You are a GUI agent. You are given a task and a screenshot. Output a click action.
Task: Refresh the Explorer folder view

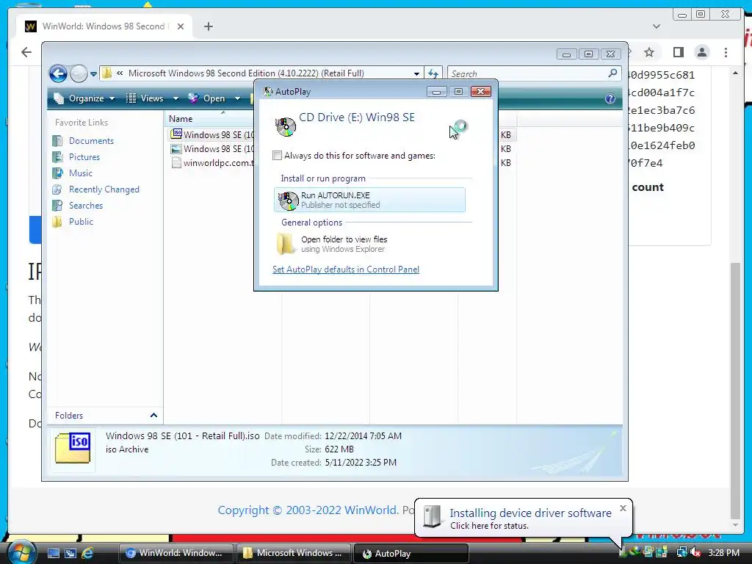(x=433, y=73)
